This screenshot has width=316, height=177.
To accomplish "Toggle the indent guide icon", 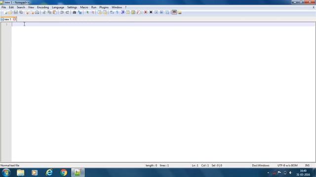I will click(123, 12).
